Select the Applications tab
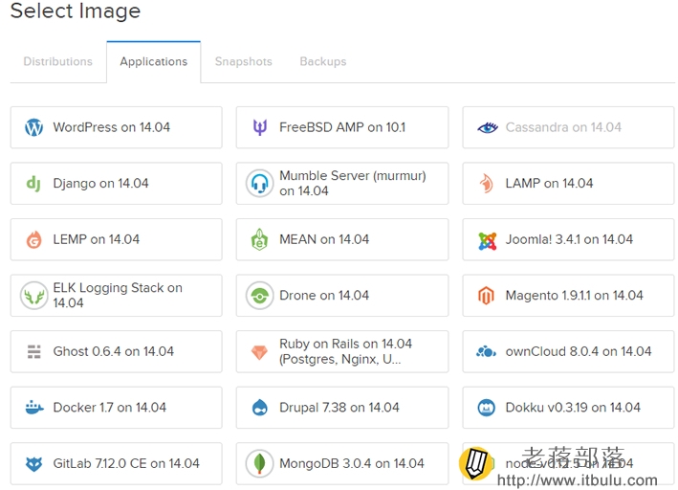This screenshot has height=490, width=678. [x=154, y=61]
